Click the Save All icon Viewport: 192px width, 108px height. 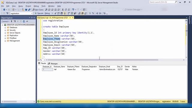(x=29, y=10)
